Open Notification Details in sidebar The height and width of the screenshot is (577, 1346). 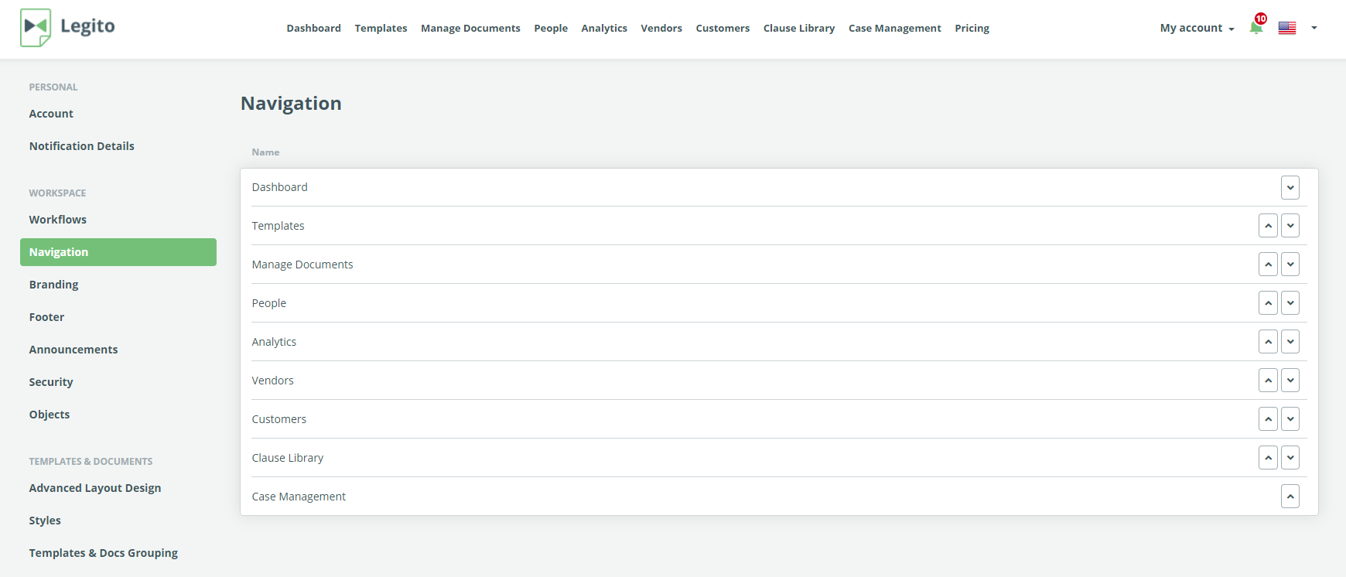[x=82, y=146]
